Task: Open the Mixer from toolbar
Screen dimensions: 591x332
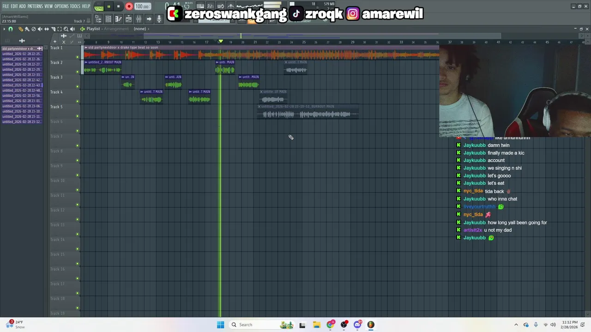Action: (139, 19)
